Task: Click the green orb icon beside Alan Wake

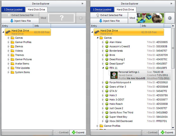Action: click(x=107, y=42)
